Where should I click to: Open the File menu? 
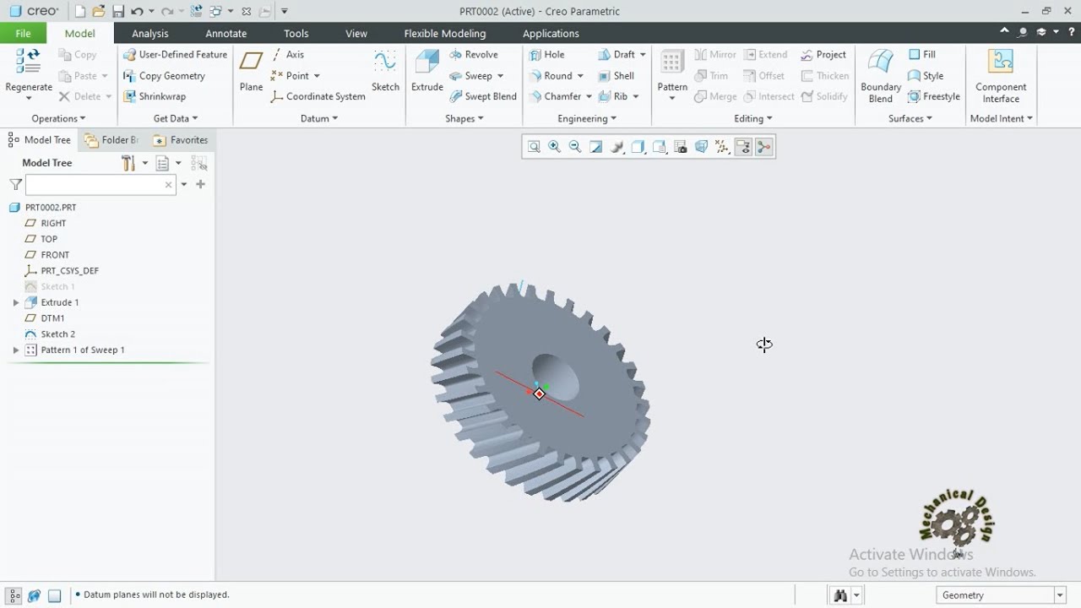tap(23, 33)
